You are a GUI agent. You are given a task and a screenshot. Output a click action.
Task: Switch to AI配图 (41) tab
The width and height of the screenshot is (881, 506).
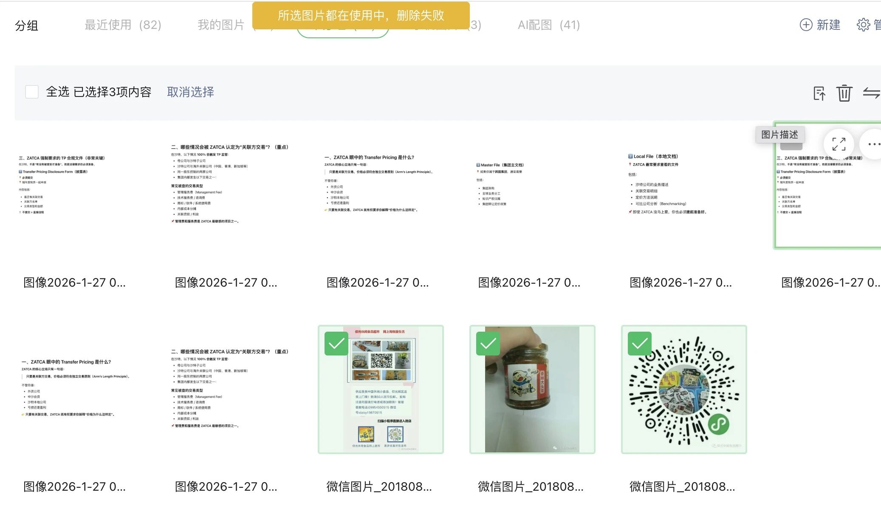548,25
